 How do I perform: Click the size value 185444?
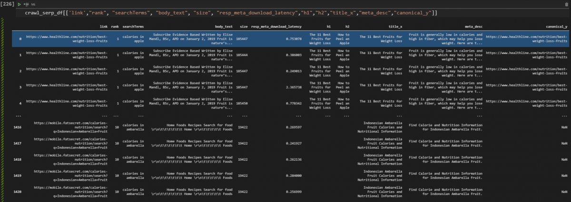[x=242, y=55]
